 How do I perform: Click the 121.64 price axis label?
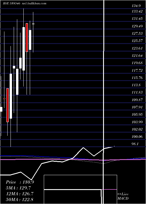[137, 56]
